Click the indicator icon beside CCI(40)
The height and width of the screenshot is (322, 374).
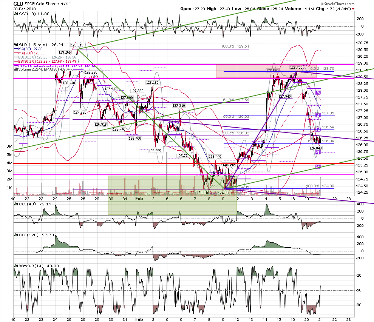point(16,204)
